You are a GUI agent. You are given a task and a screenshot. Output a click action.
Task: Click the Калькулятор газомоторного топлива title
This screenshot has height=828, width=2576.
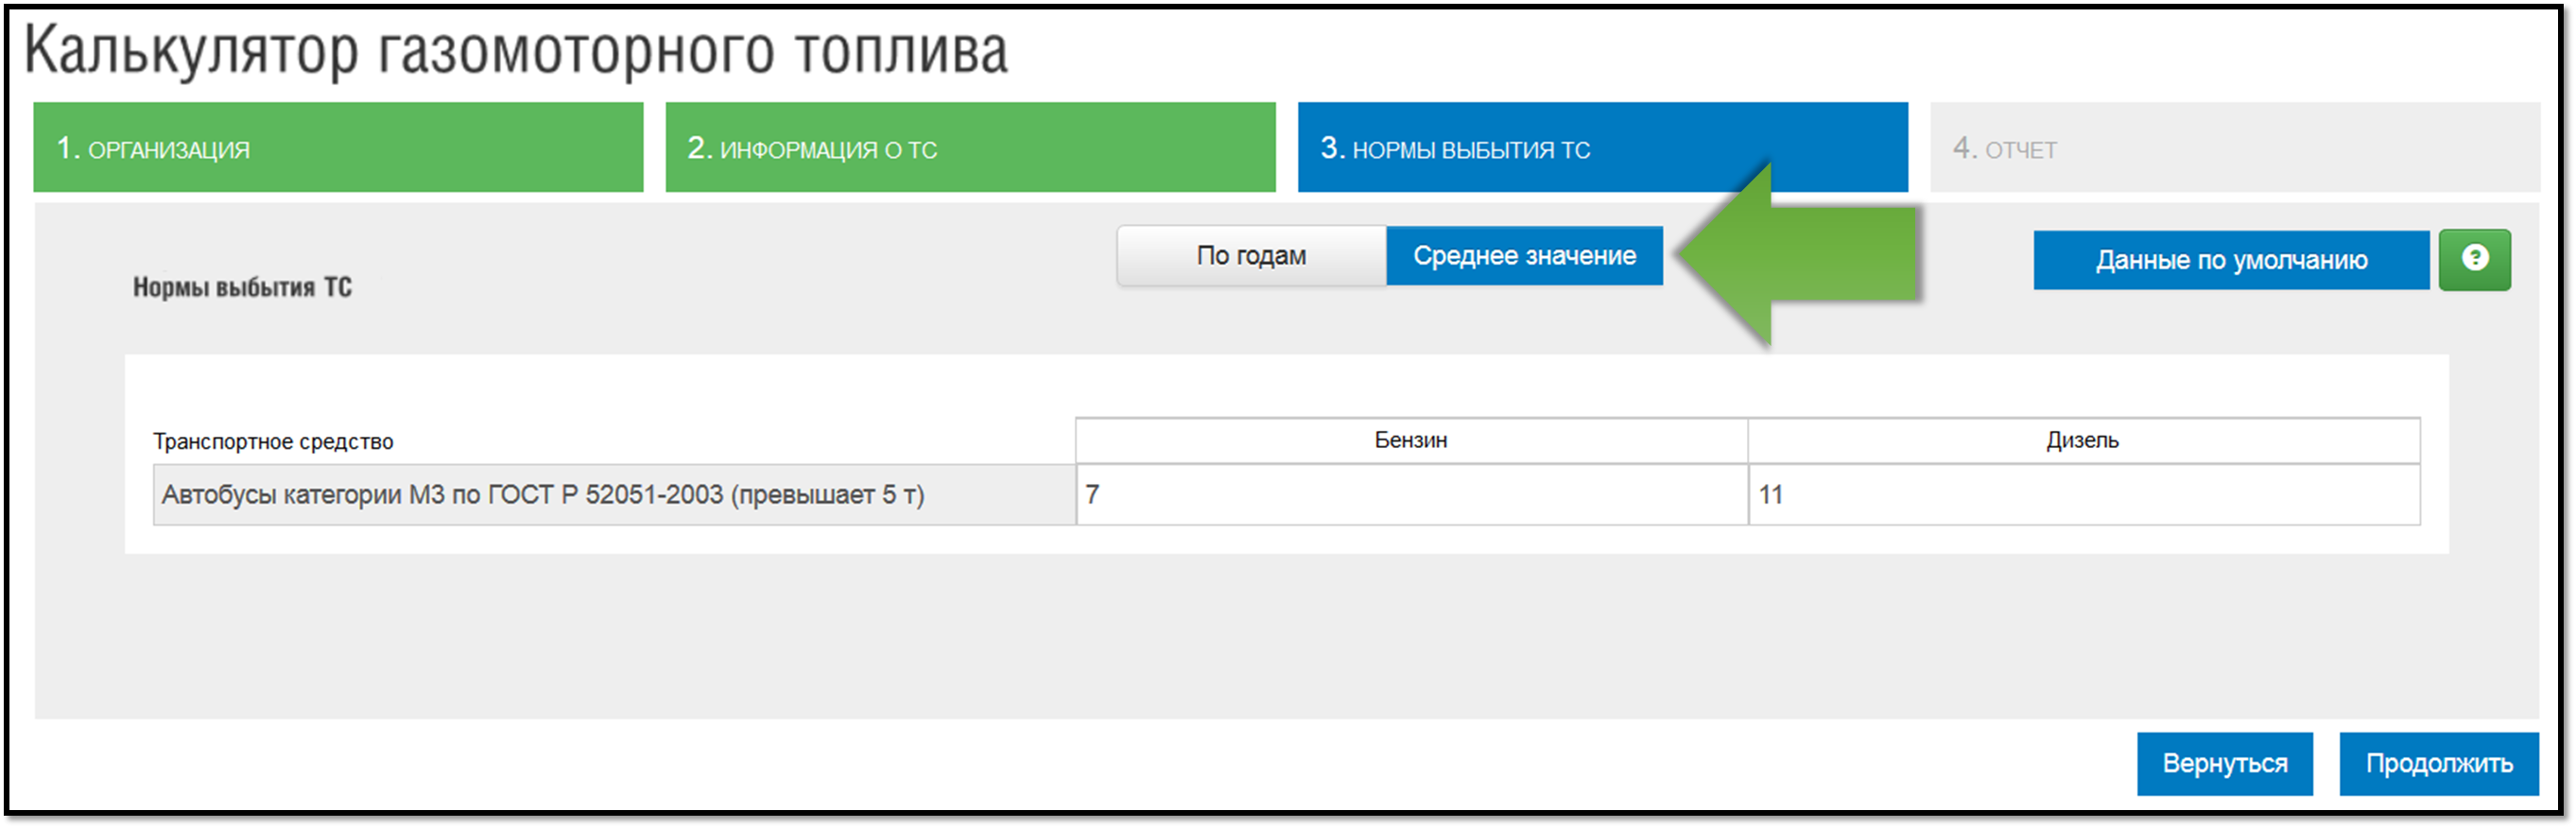coord(516,50)
